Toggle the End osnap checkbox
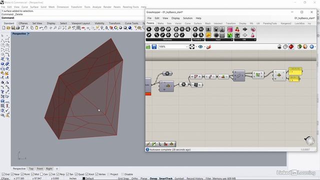This screenshot has height=180, width=320. pyautogui.click(x=3, y=174)
